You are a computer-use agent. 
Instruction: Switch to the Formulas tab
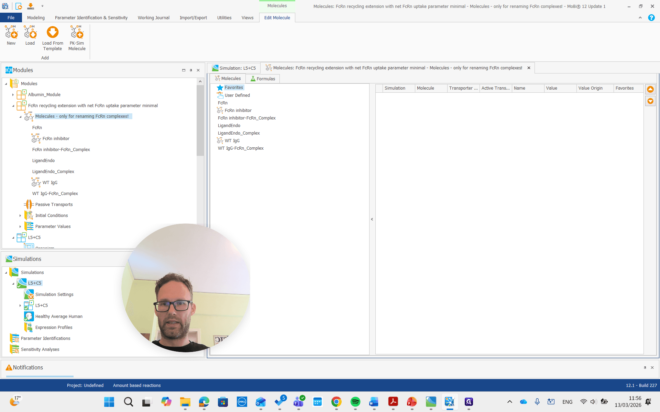[x=263, y=79]
